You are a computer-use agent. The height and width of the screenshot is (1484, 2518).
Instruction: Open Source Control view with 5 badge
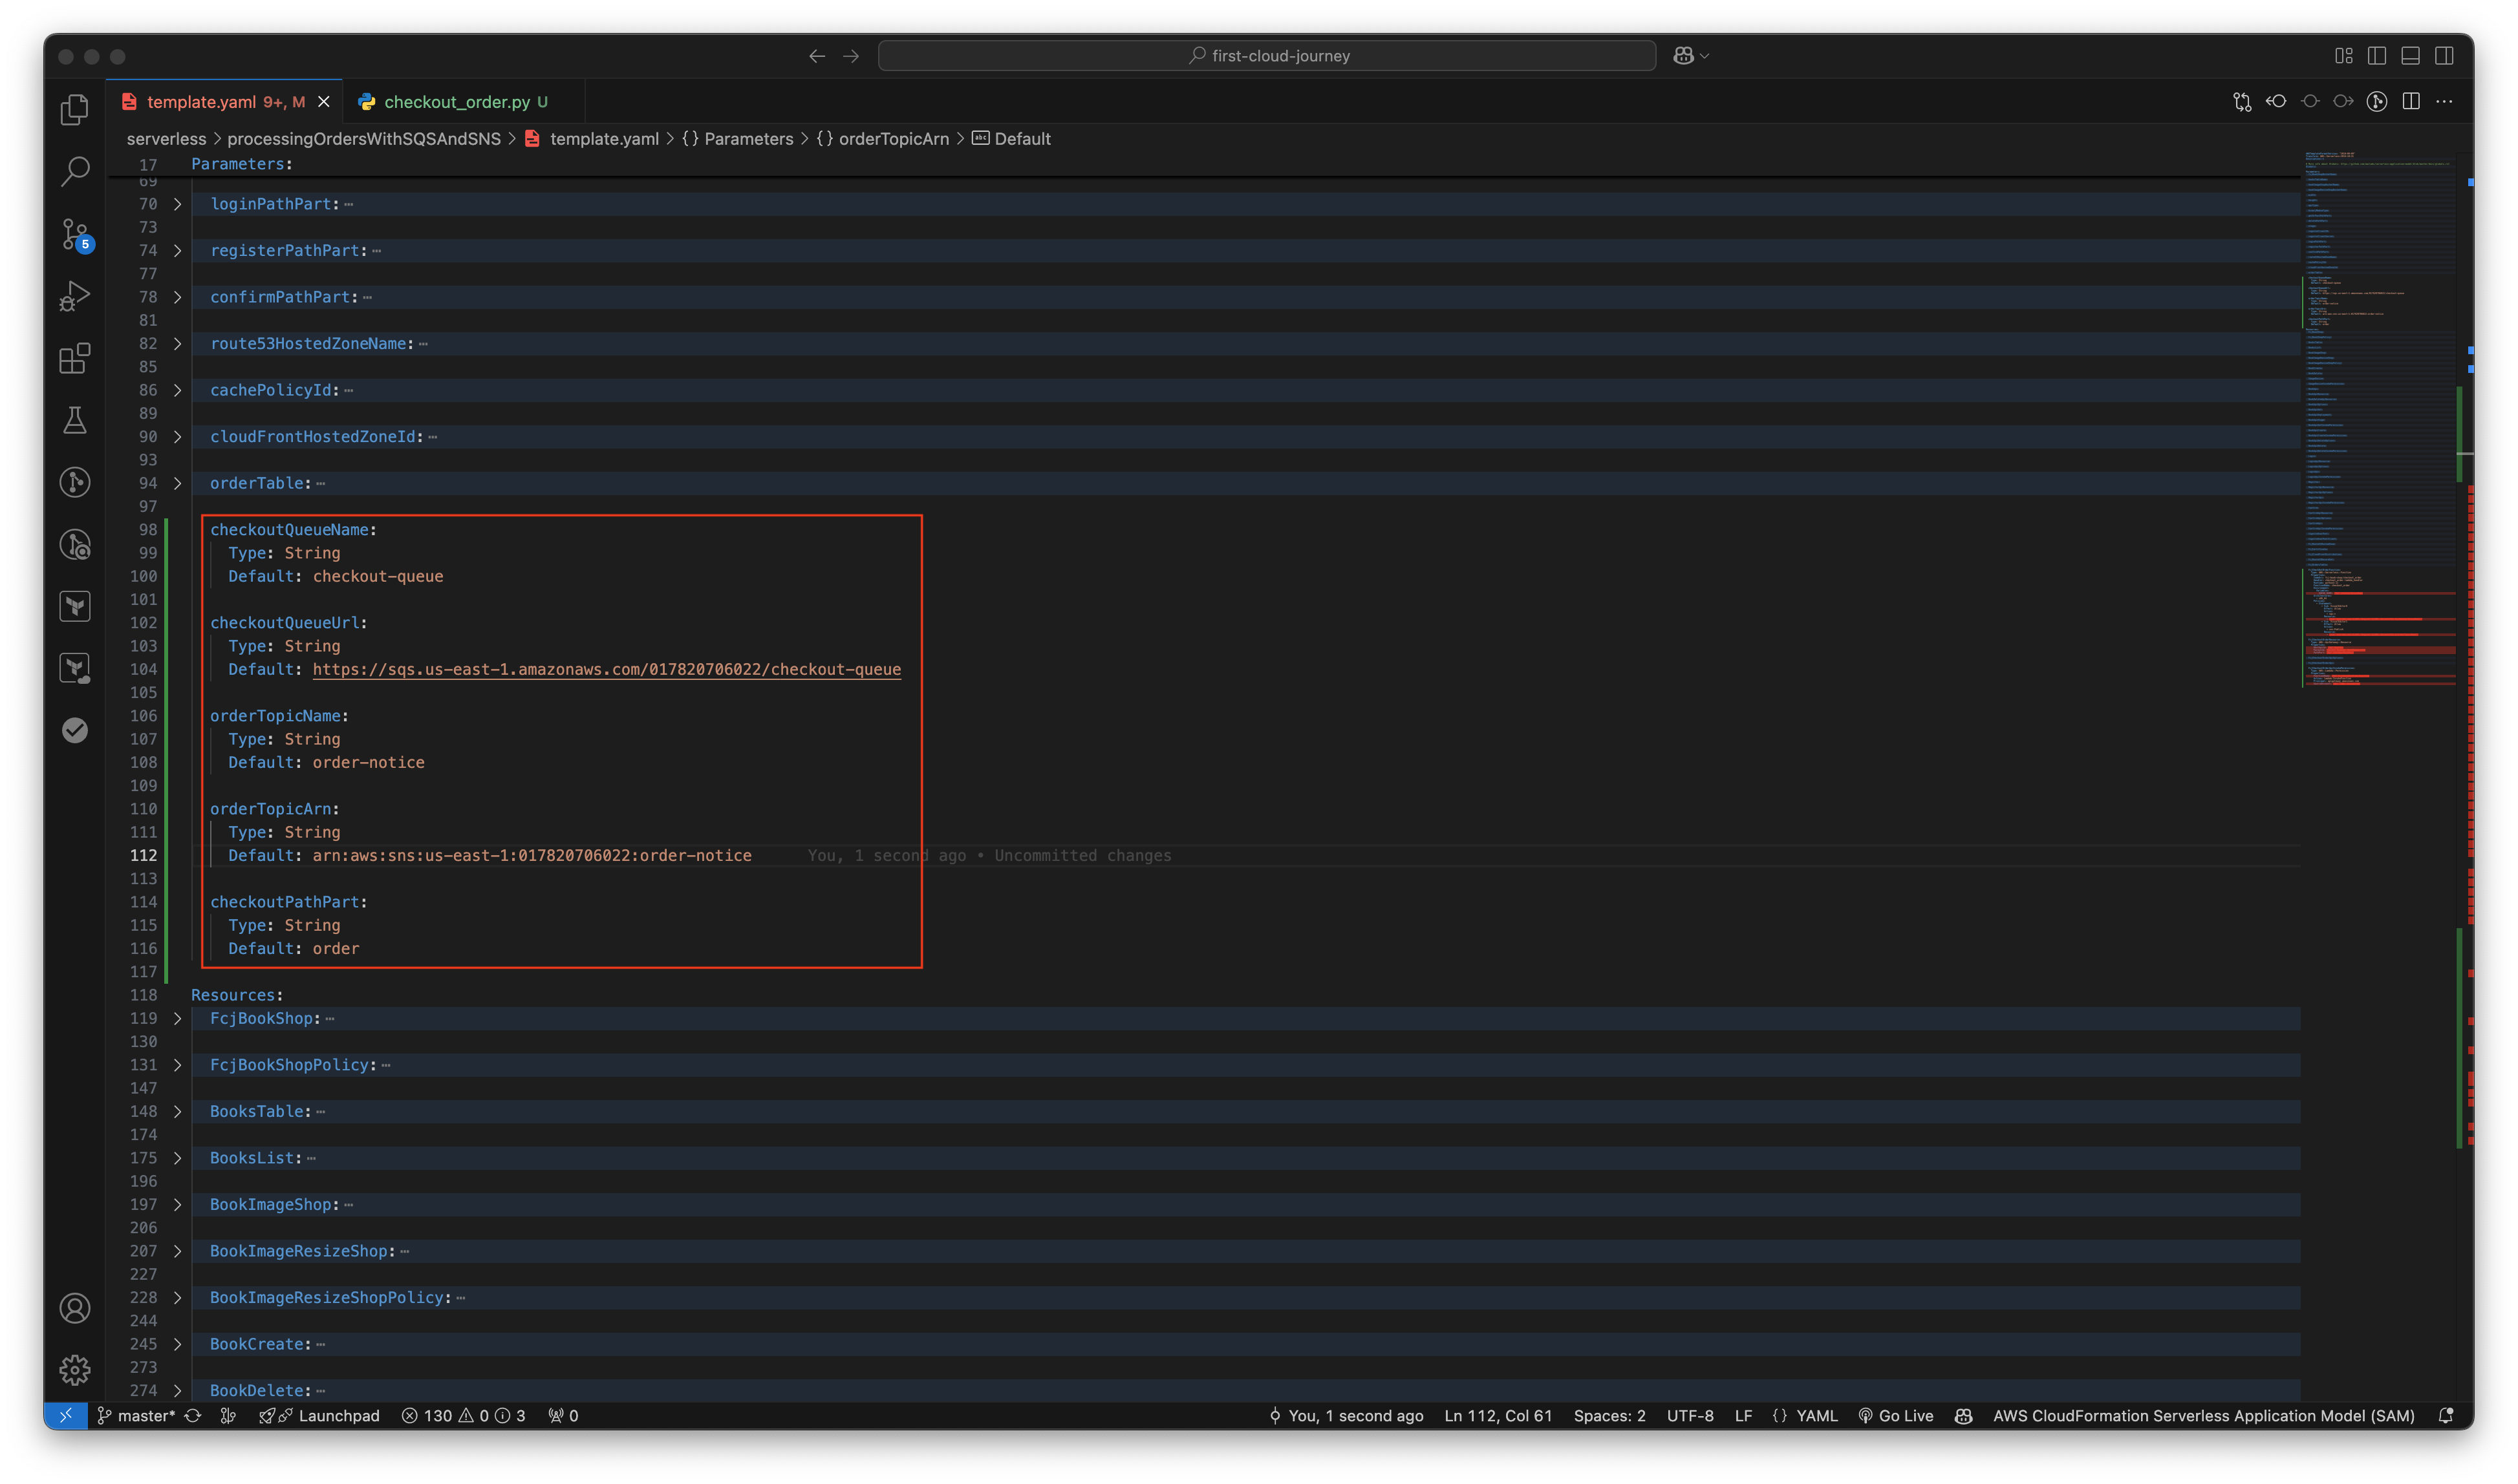tap(75, 235)
